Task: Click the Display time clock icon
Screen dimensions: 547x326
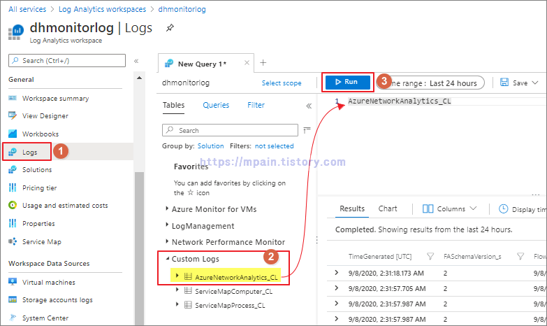Action: click(504, 209)
